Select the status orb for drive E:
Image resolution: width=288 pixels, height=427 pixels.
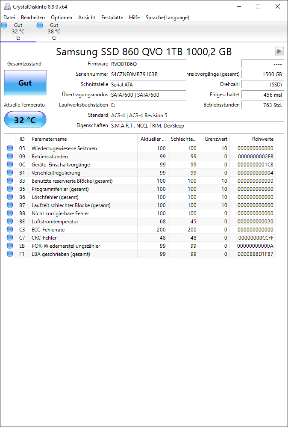(4, 26)
